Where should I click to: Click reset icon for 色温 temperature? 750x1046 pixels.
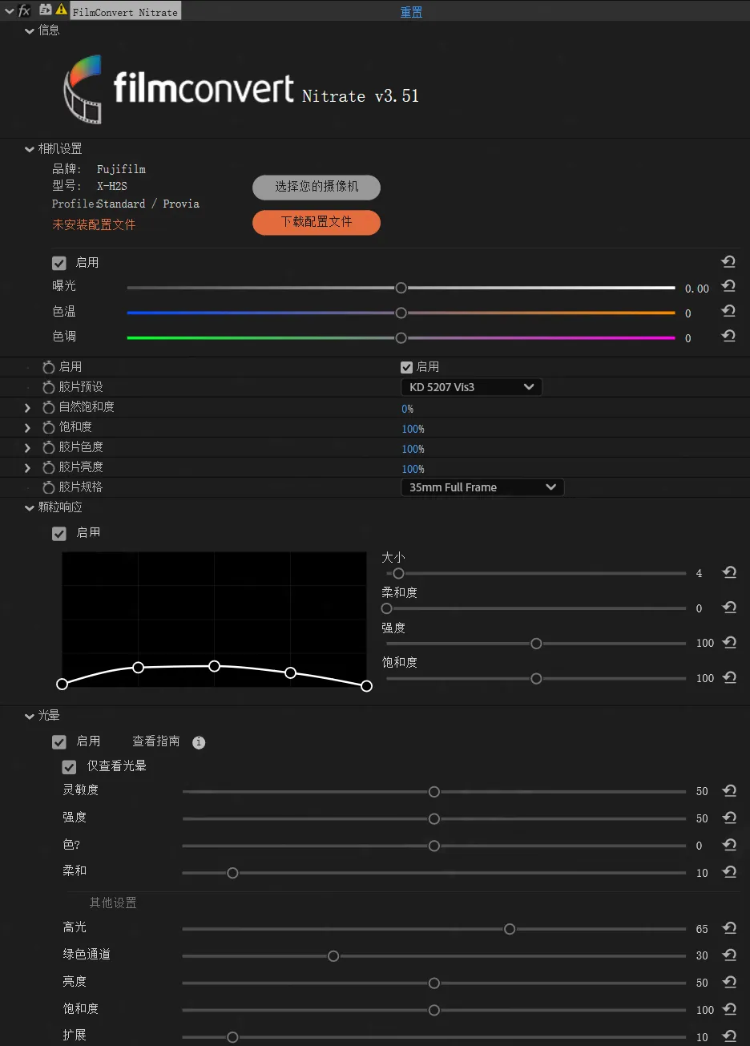tap(728, 311)
